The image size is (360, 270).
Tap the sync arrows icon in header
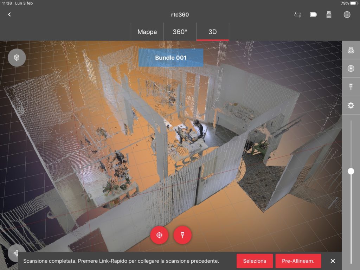point(298,15)
